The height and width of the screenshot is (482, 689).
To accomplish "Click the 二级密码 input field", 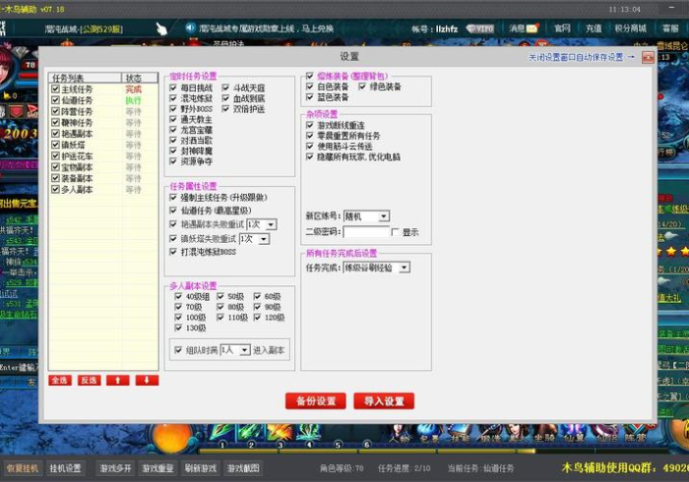I will coord(366,232).
